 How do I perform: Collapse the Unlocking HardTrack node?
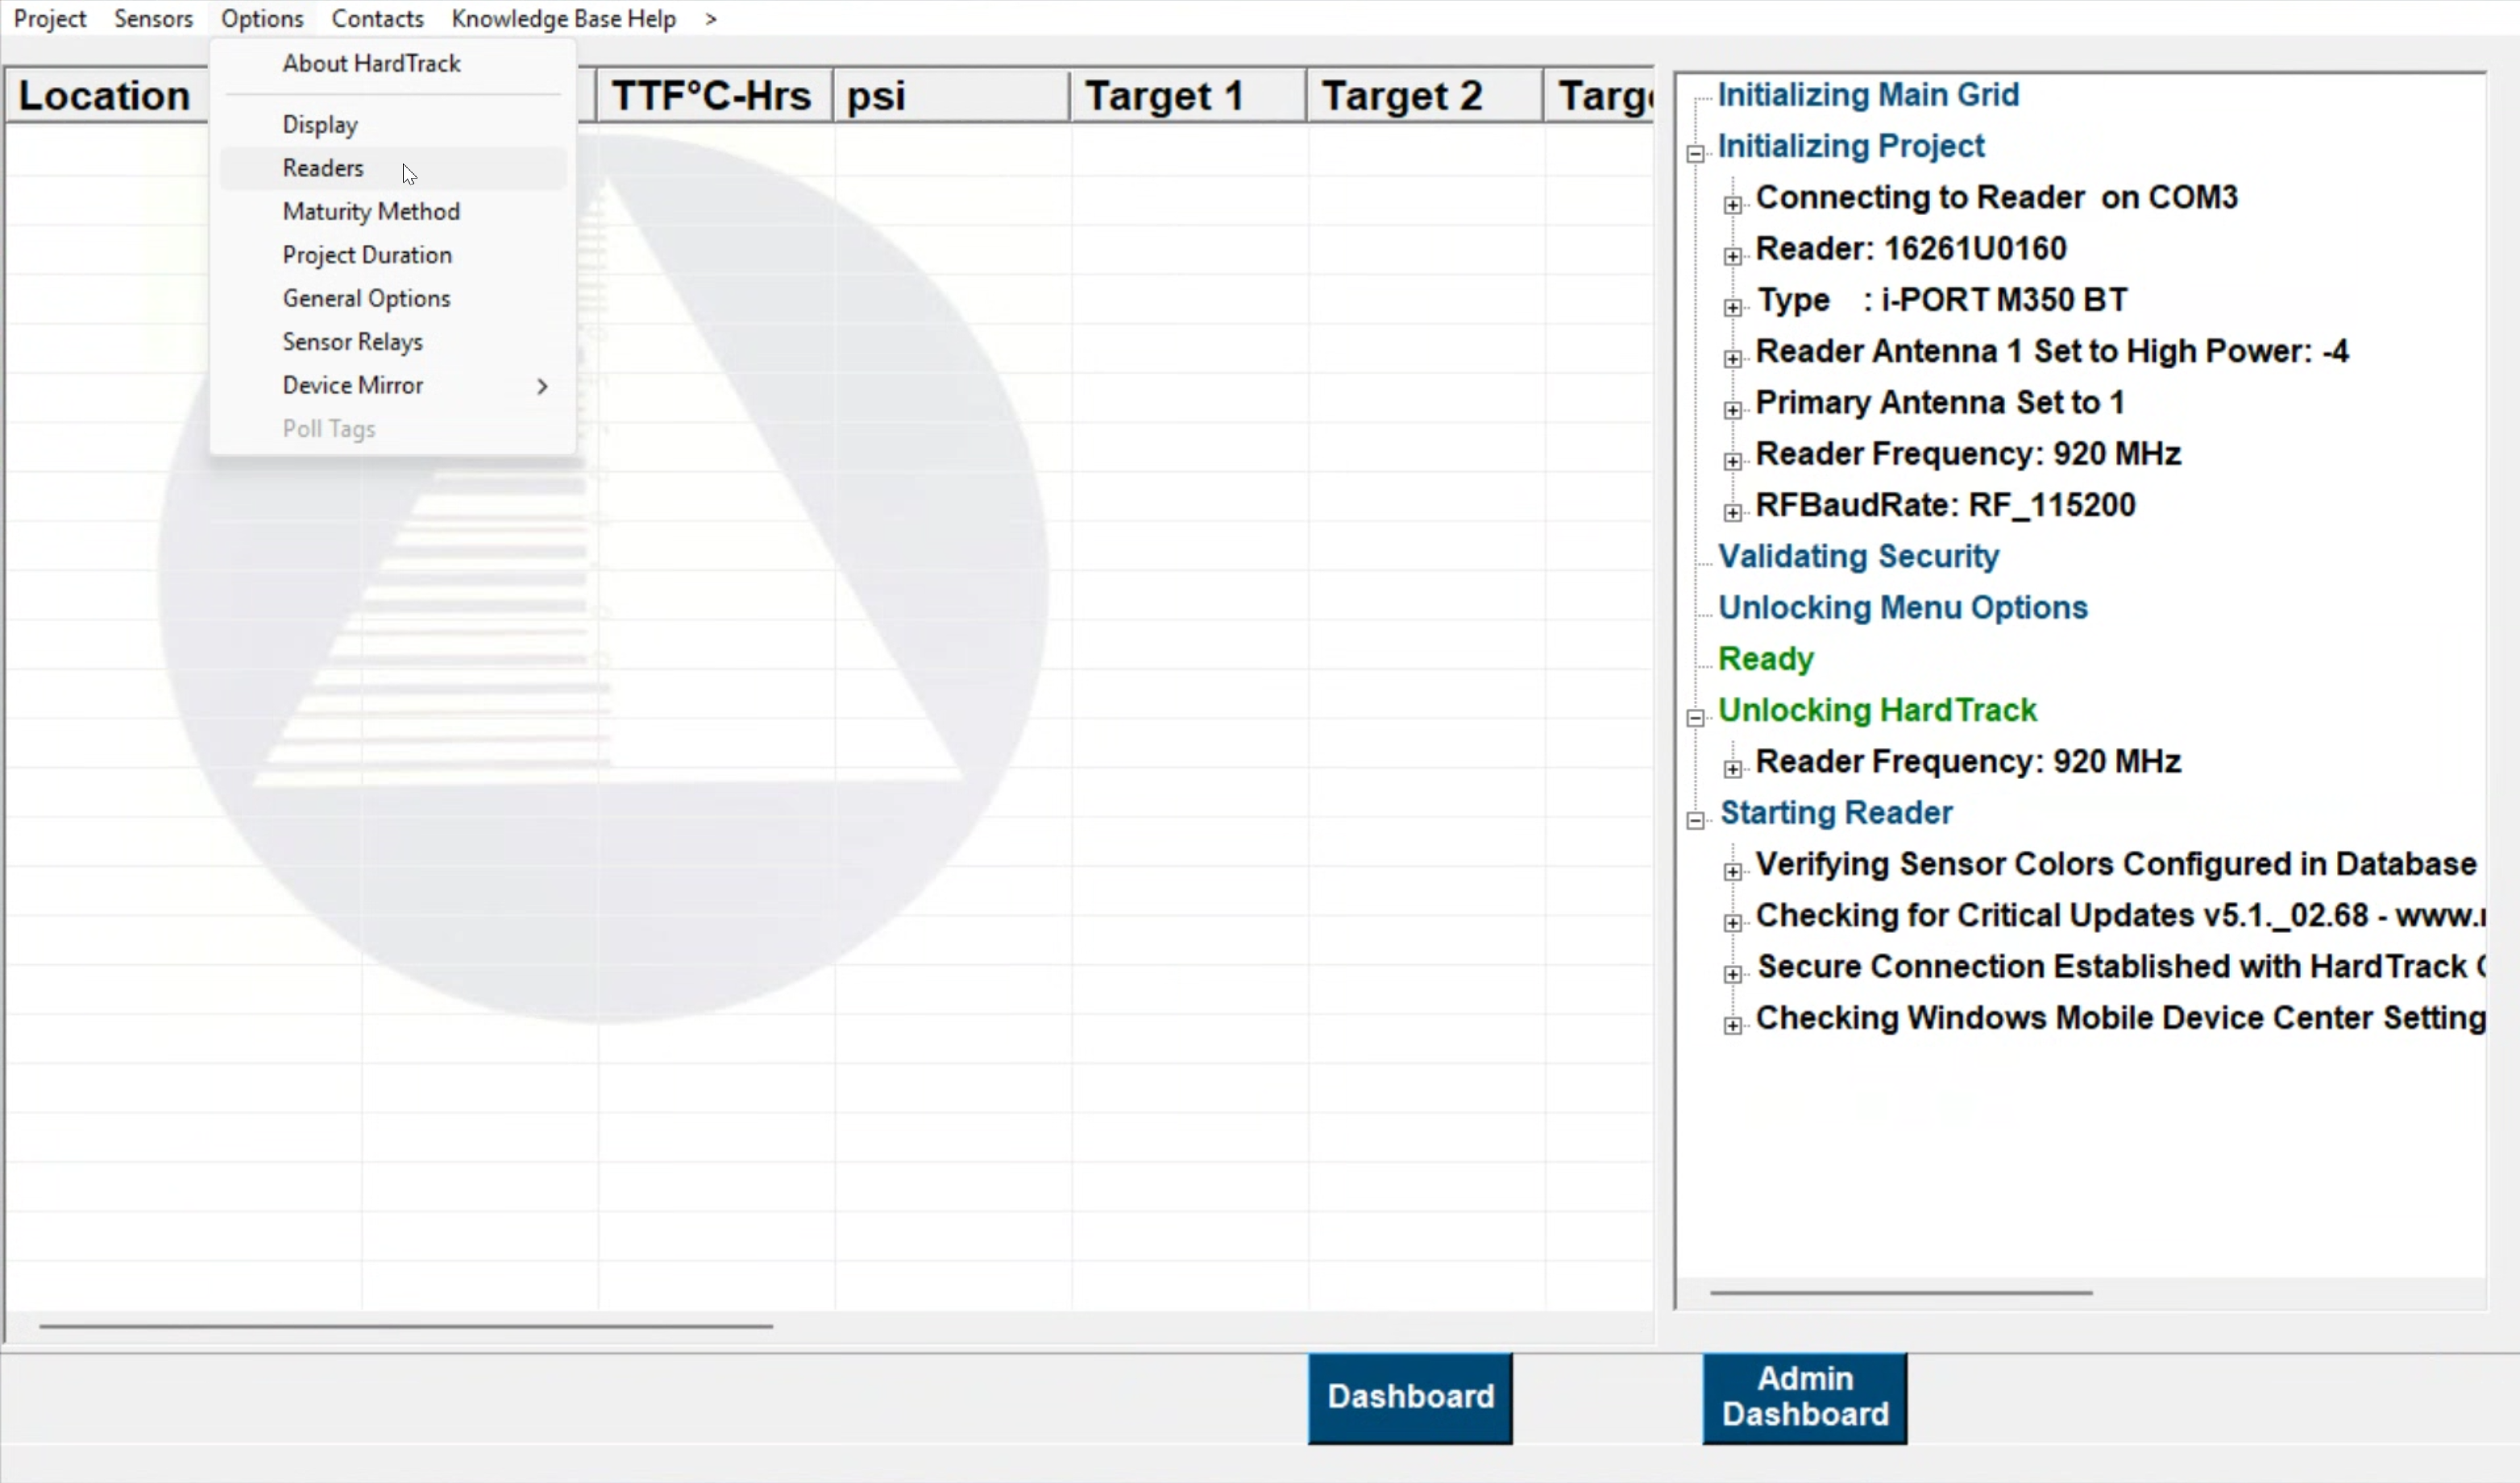[1695, 718]
